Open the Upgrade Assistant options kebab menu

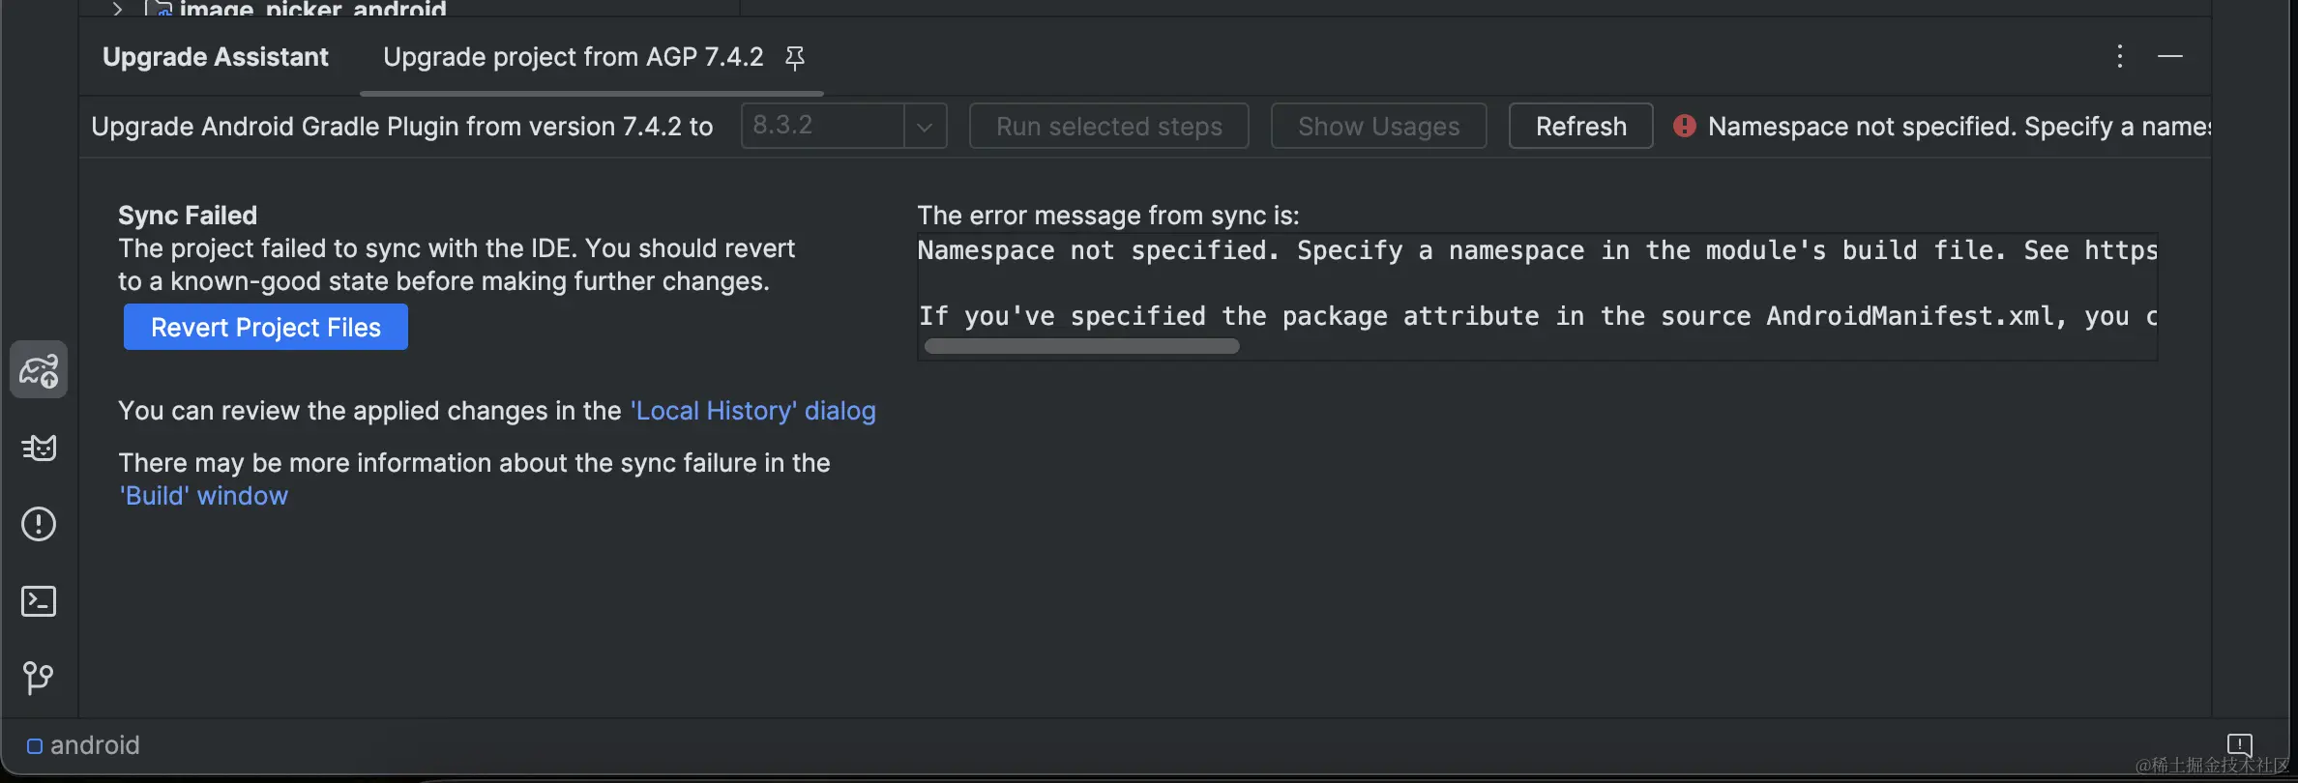2118,56
